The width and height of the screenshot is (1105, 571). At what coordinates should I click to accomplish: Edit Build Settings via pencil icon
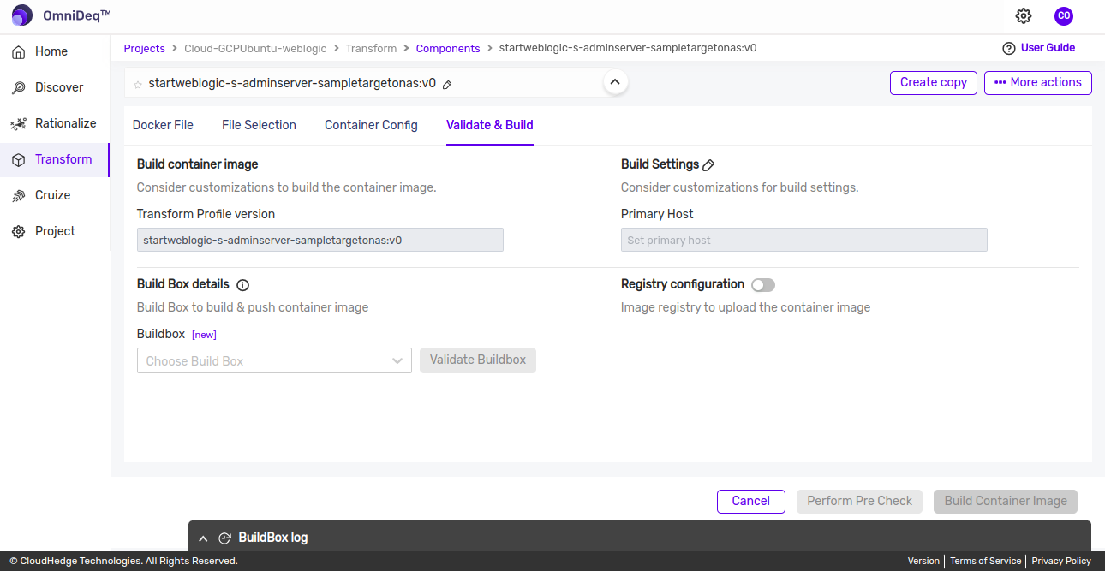coord(708,164)
